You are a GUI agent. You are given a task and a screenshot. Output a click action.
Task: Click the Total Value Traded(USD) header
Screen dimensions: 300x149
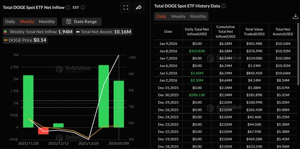254,32
